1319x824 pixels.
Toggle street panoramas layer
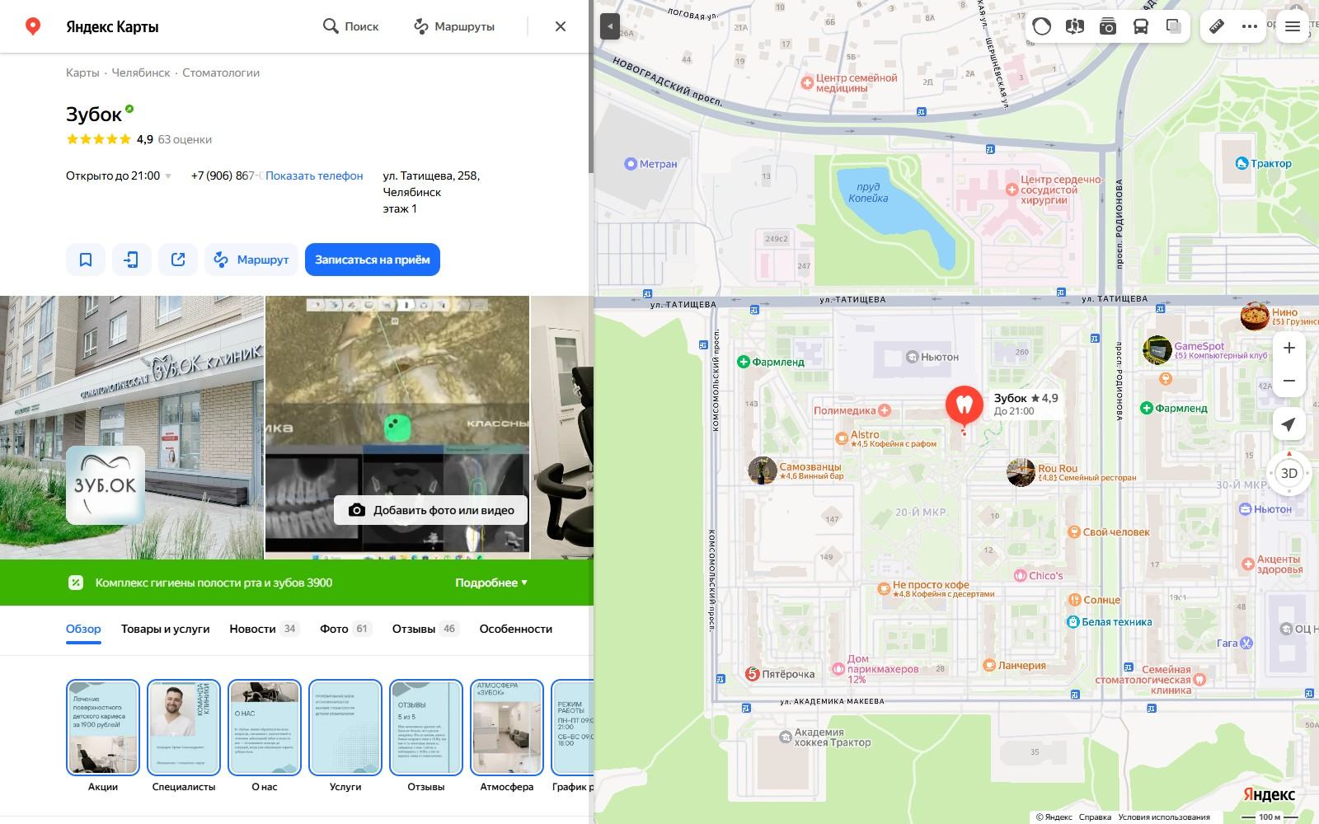point(1075,26)
